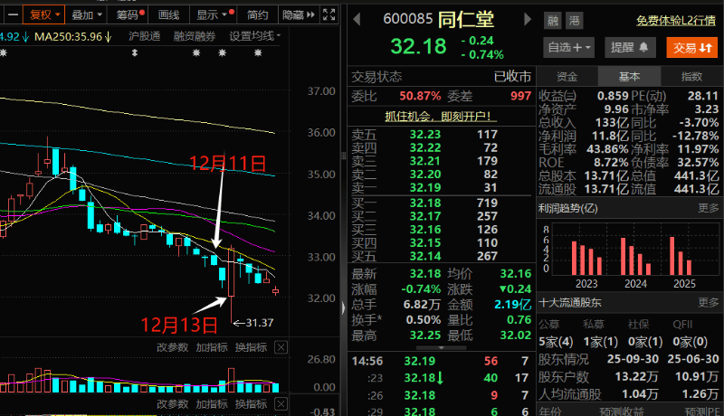Switch to the 资金 tab
This screenshot has width=724, height=416.
[x=567, y=77]
